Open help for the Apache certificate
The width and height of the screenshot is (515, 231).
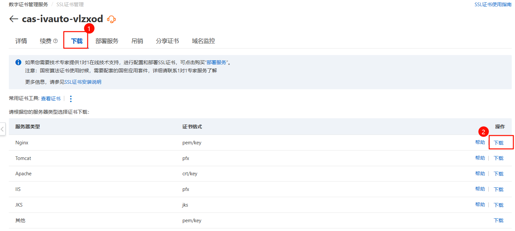pos(480,174)
